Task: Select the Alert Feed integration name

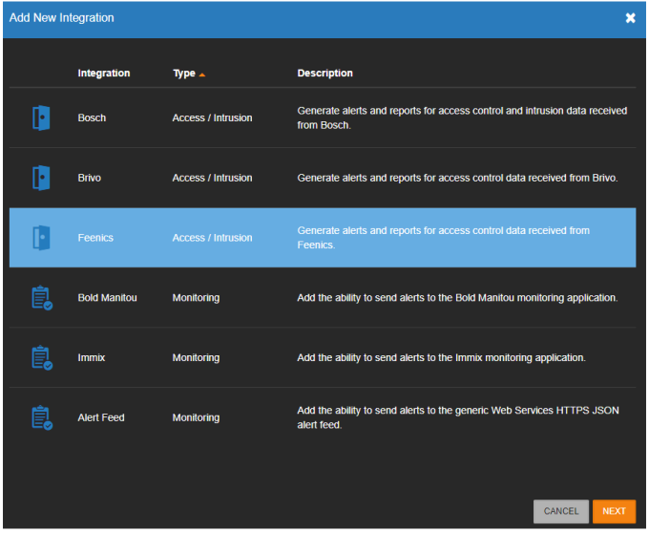Action: (x=101, y=417)
